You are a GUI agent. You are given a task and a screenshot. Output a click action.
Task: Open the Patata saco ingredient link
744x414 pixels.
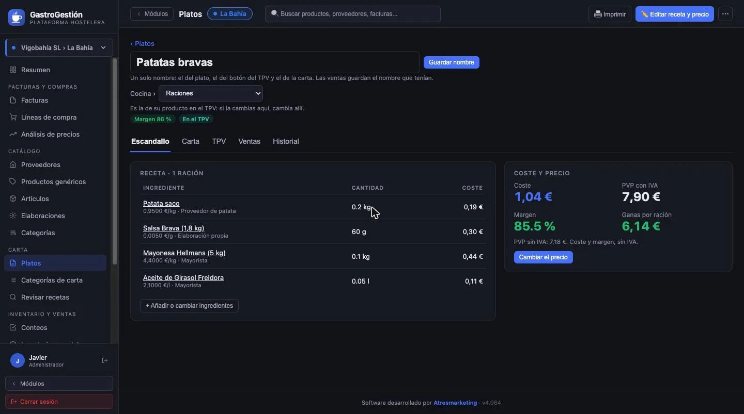pos(161,203)
